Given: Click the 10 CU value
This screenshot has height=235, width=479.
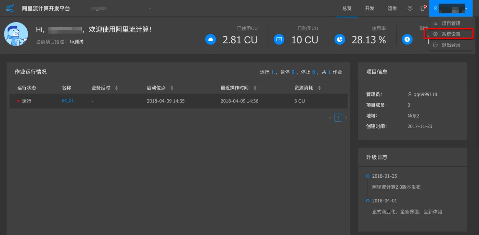Looking at the screenshot, I should [305, 40].
